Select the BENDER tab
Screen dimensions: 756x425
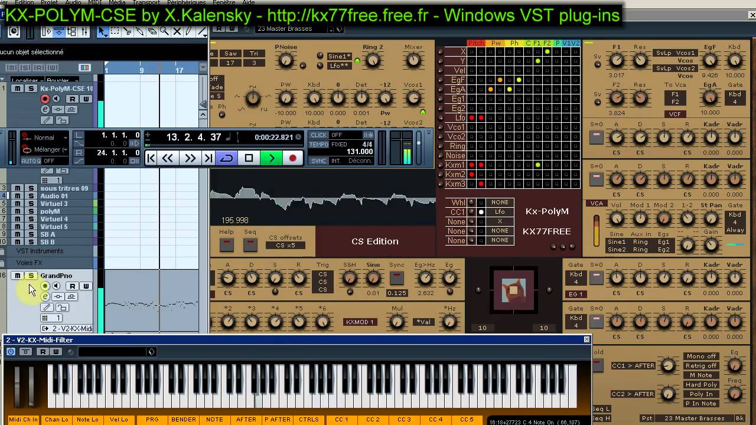(x=184, y=420)
